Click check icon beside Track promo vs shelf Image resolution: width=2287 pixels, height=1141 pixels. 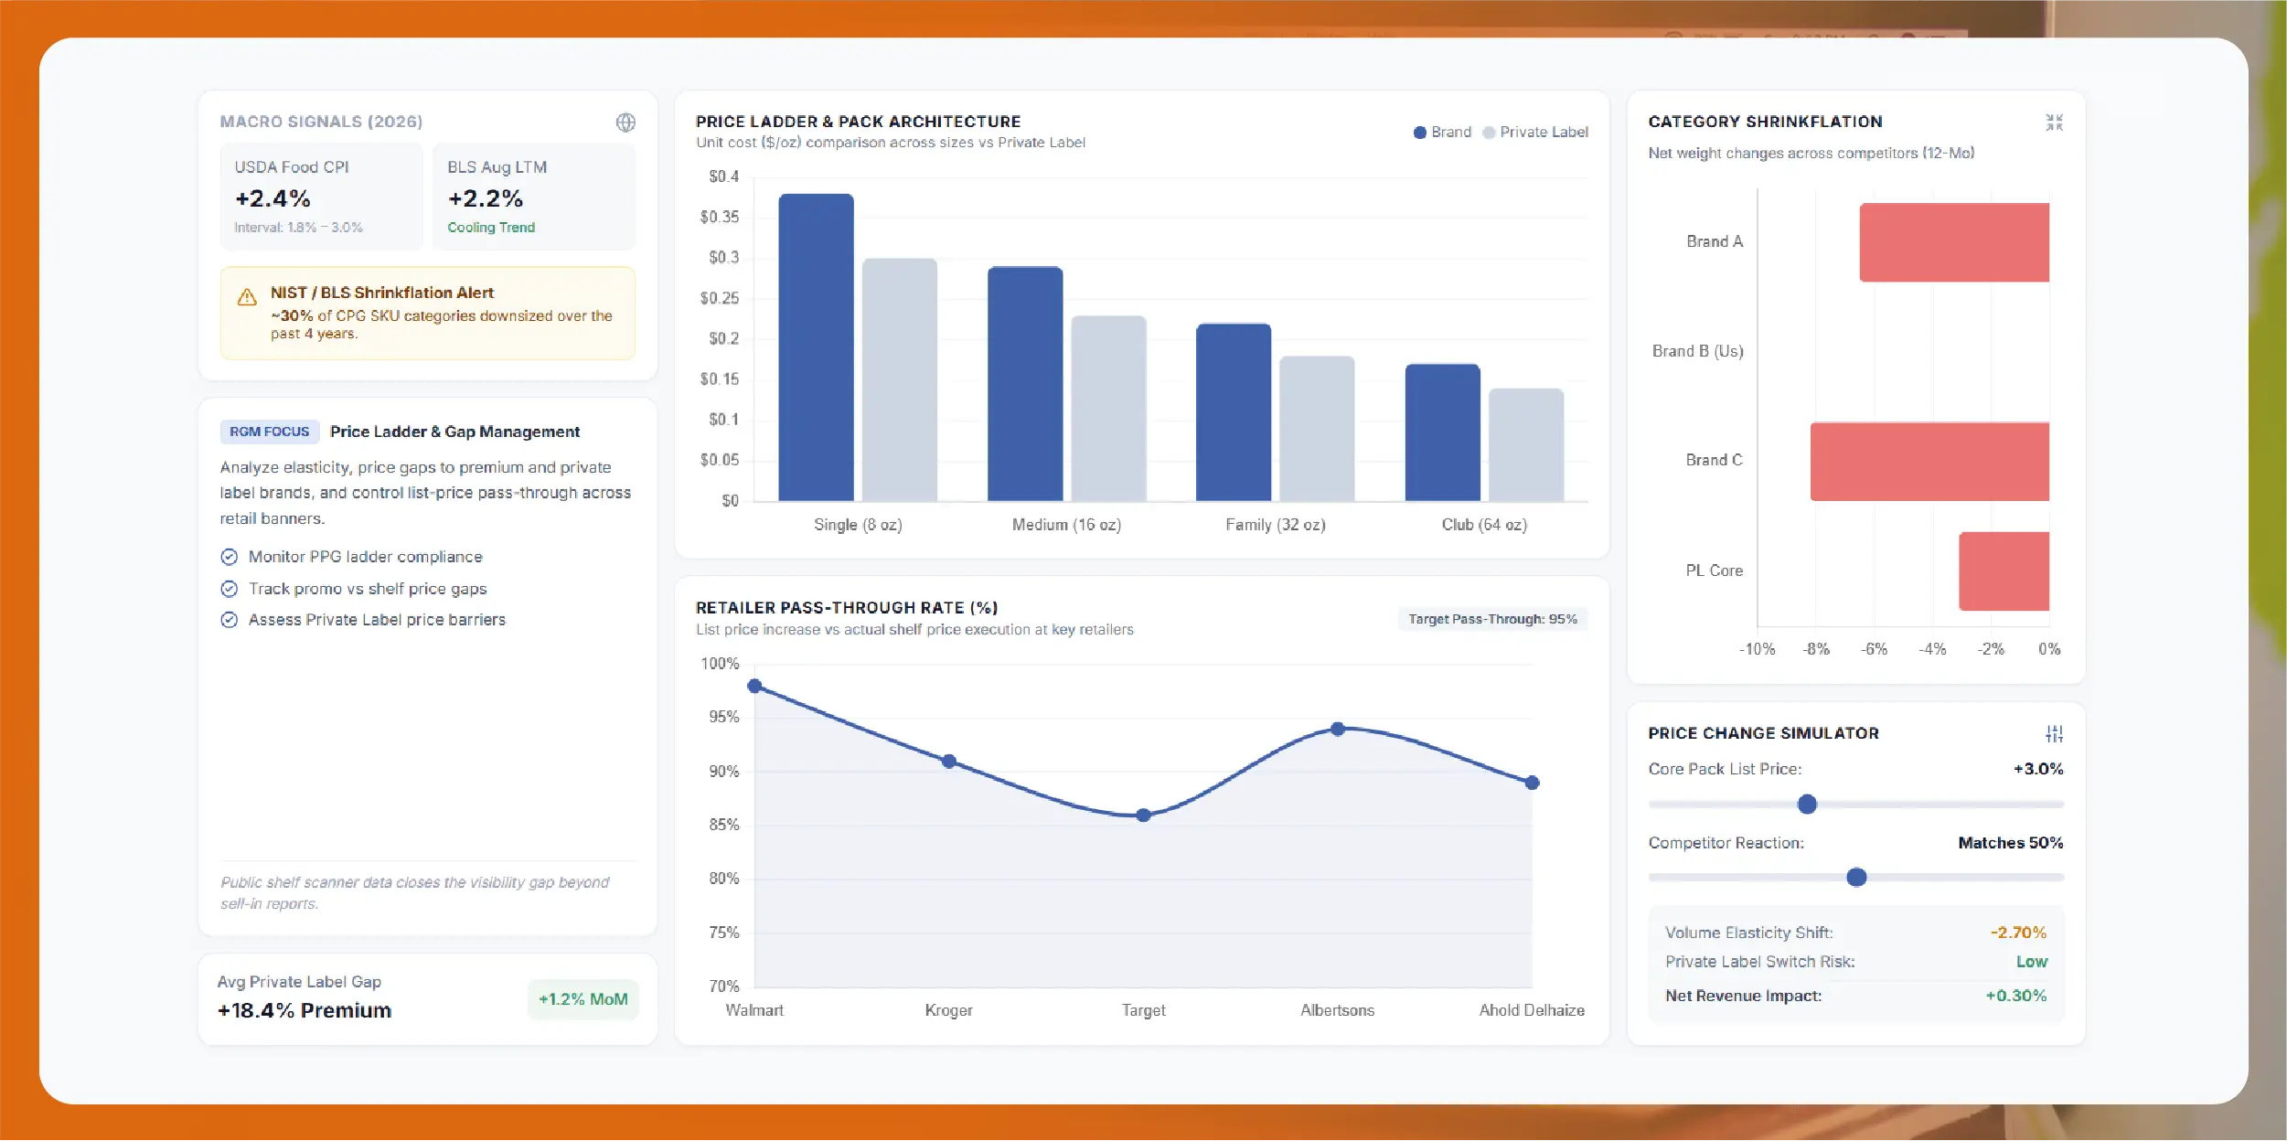tap(230, 589)
